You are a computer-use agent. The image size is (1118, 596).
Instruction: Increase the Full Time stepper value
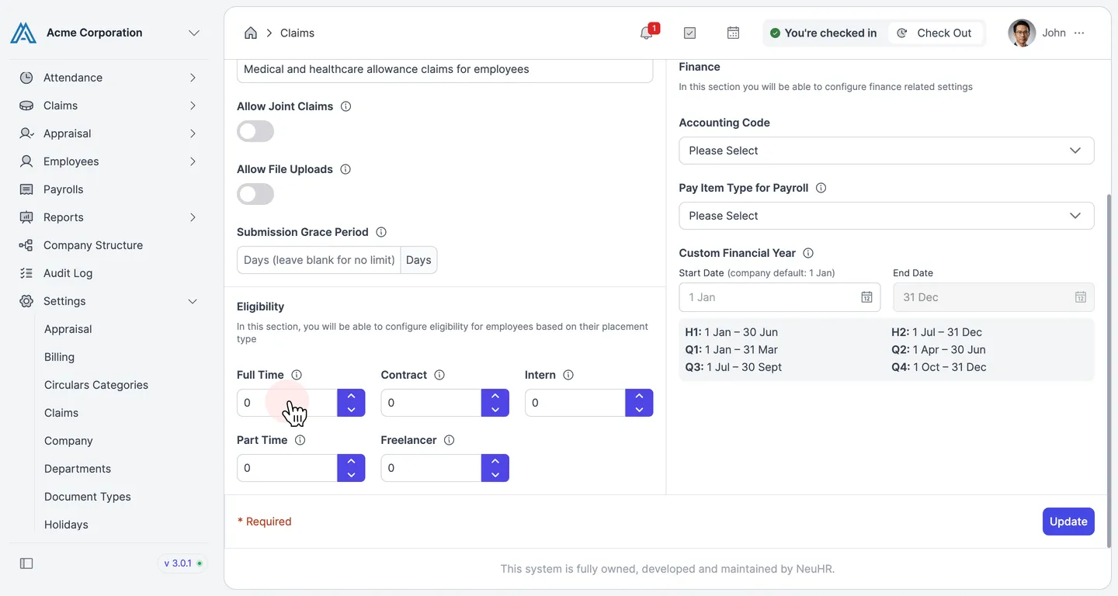tap(351, 396)
